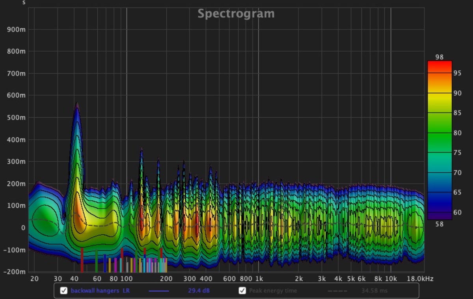Click the 34.58 ms readout value
Image resolution: width=473 pixels, height=299 pixels.
pos(374,291)
